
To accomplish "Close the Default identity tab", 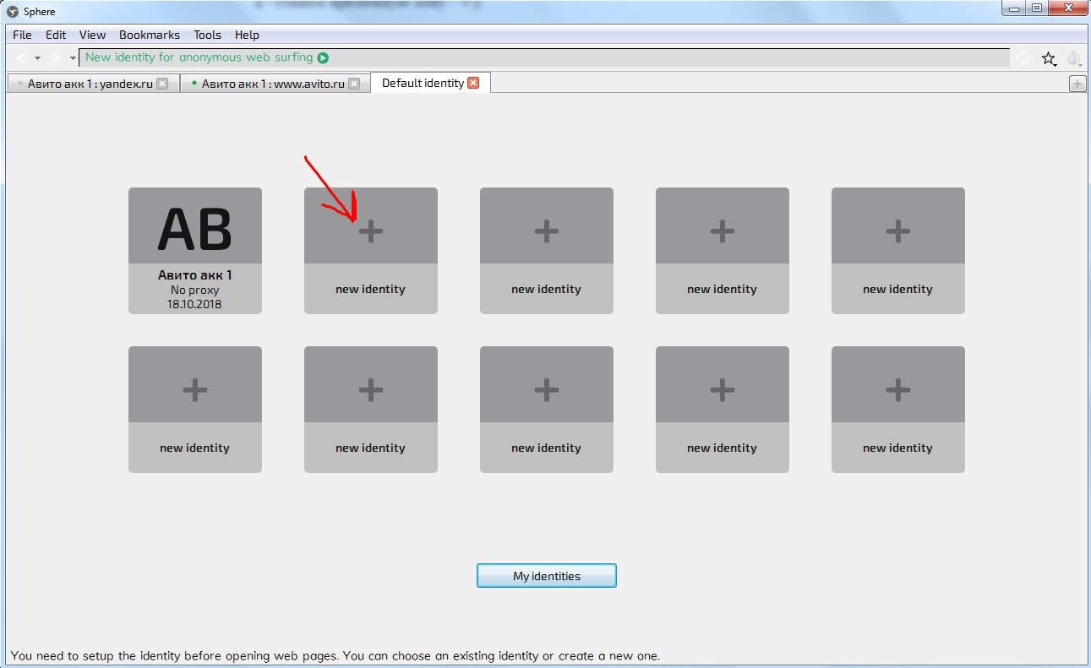I will point(473,83).
